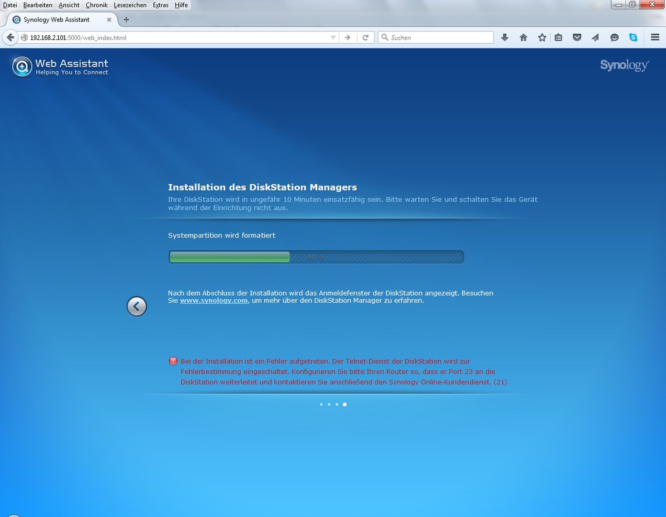
Task: Minimize the browser window
Action: click(x=618, y=5)
